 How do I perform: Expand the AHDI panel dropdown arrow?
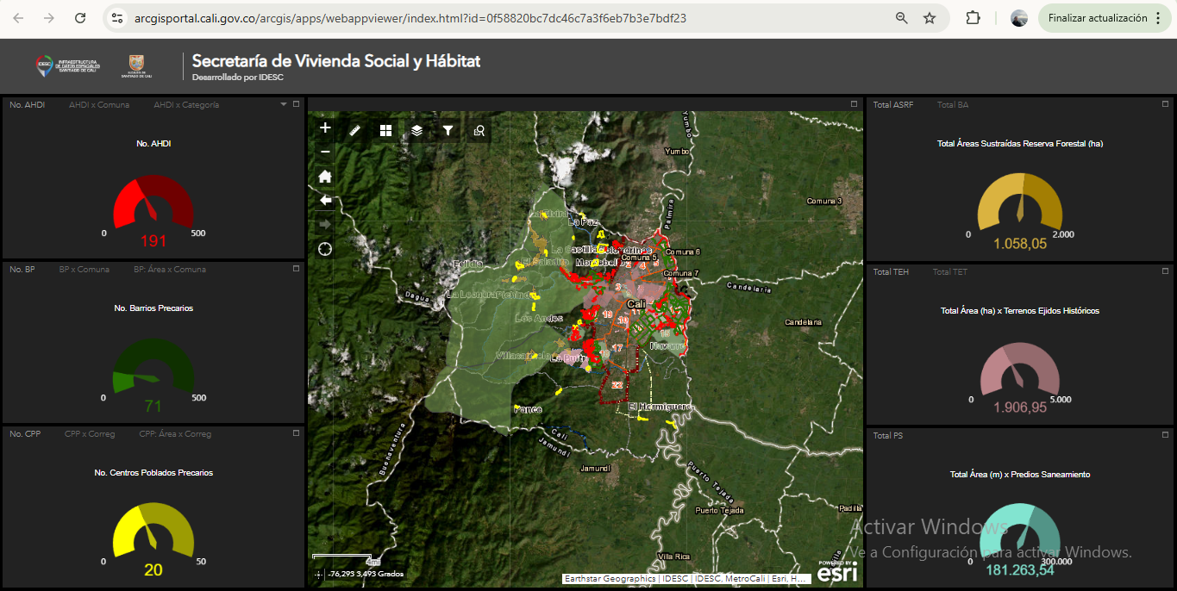click(x=283, y=104)
